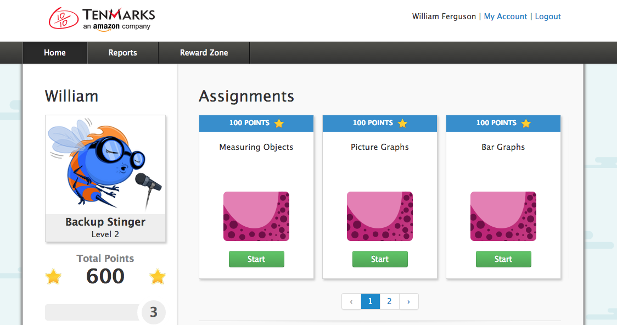Go to previous assignments page arrow
The height and width of the screenshot is (325, 617).
[351, 301]
